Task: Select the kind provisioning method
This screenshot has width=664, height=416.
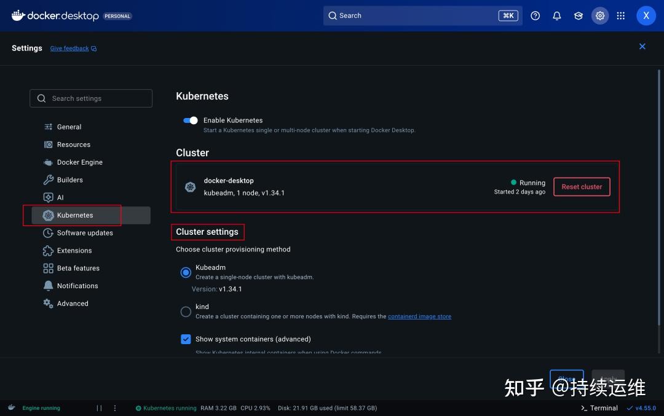Action: coord(186,312)
